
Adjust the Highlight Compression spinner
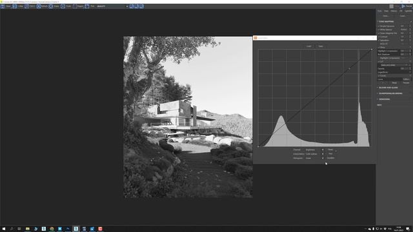point(410,51)
